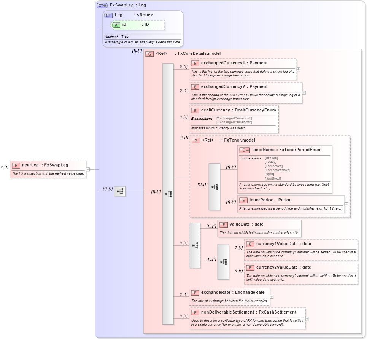
Task: Click the E icon of exchangedCurrency2
Action: (x=195, y=87)
